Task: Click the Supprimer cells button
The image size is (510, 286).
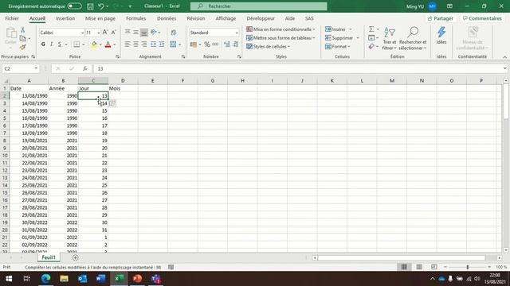Action: tap(339, 38)
